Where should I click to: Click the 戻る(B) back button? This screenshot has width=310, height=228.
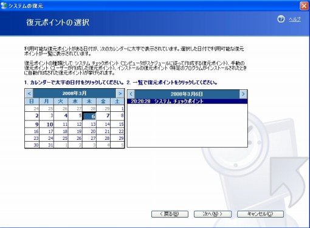click(x=170, y=214)
